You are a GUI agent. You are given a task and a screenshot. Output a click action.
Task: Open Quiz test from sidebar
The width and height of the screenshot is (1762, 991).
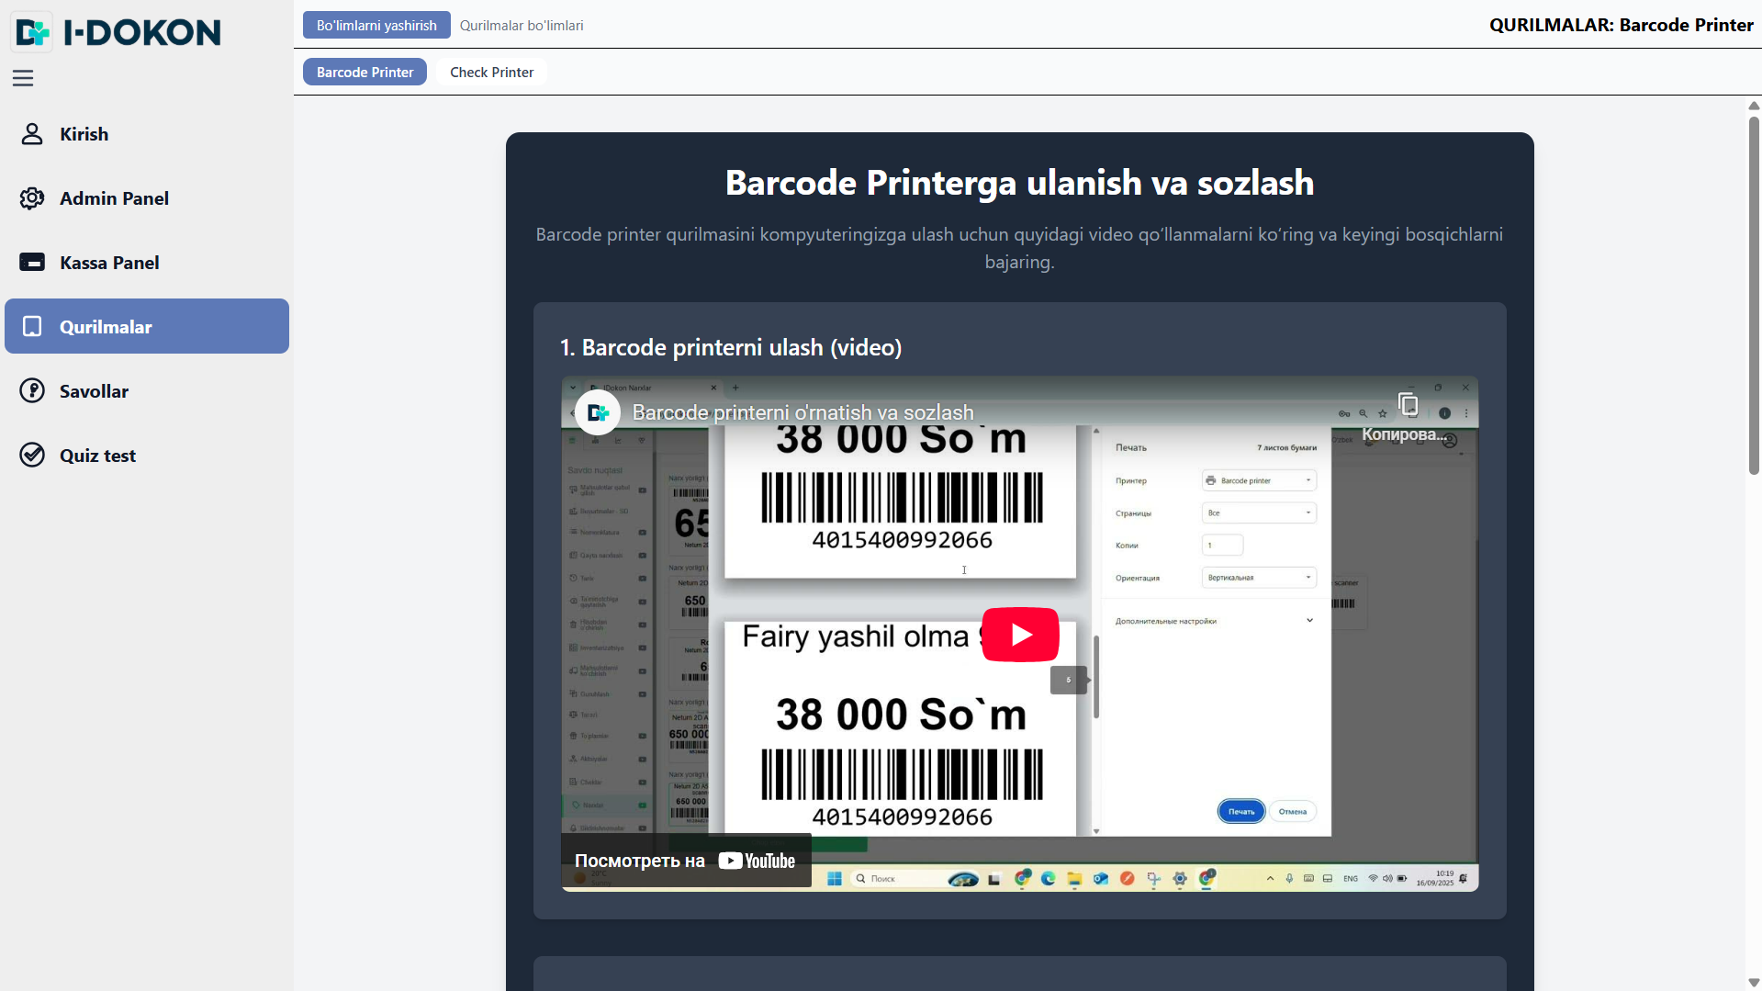pos(97,456)
